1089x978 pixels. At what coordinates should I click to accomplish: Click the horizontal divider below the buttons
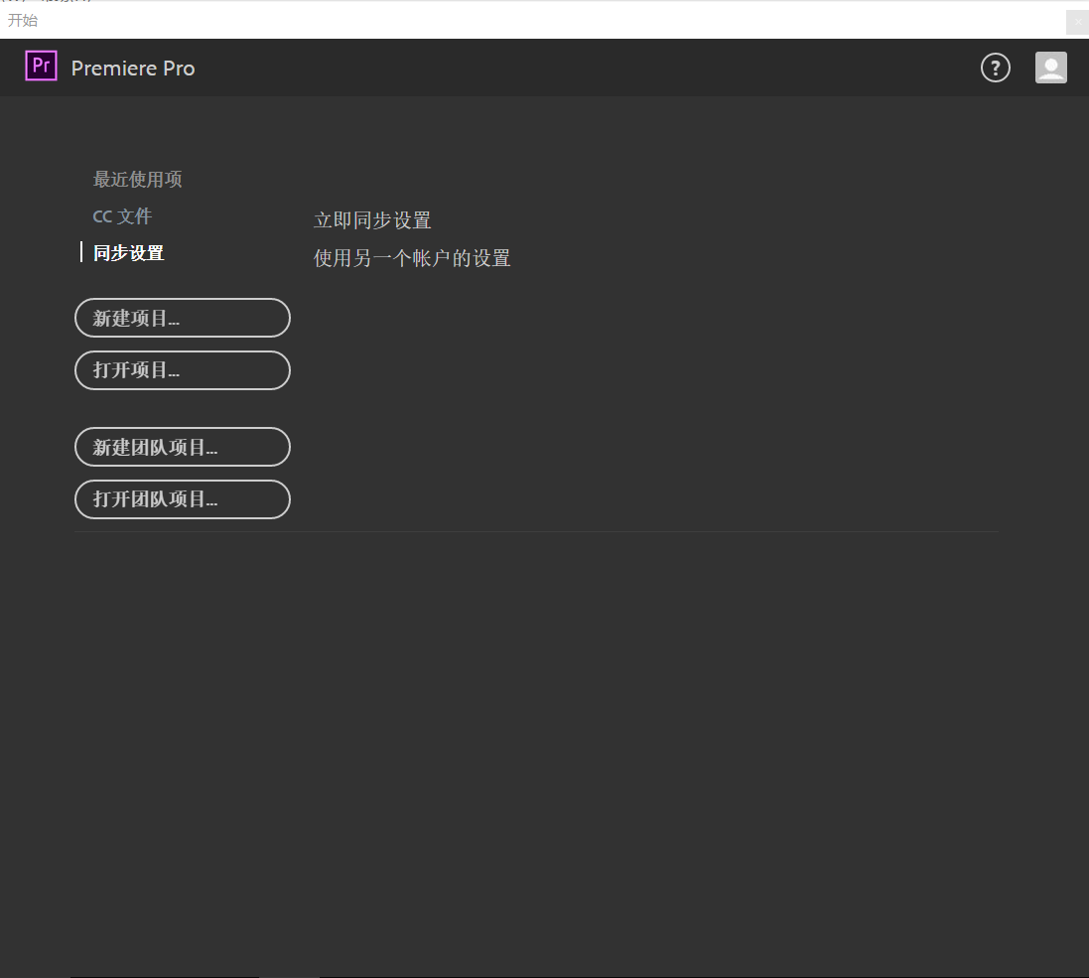(x=536, y=531)
